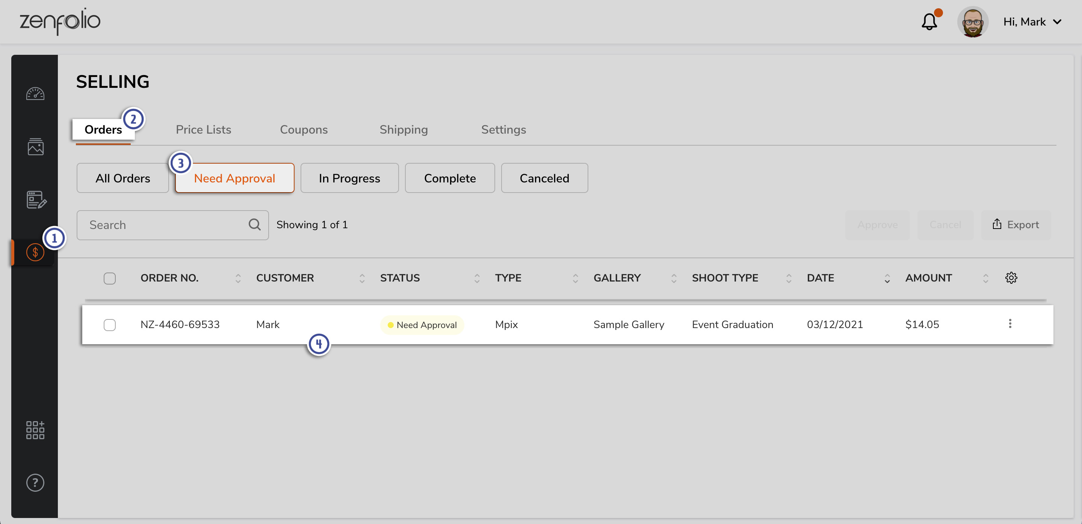Filter orders by Canceled
This screenshot has width=1082, height=524.
coord(544,178)
